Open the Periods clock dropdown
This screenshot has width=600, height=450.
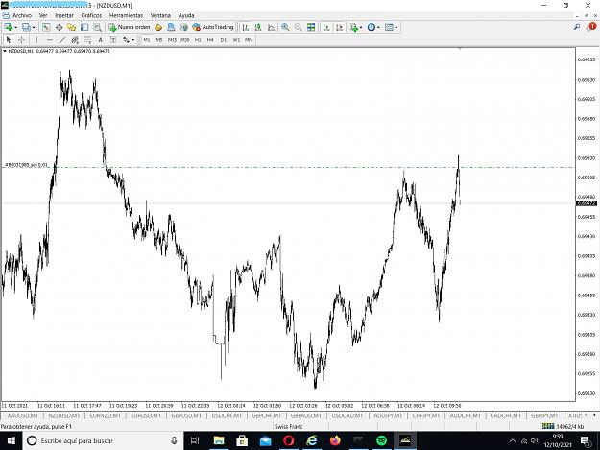373,27
